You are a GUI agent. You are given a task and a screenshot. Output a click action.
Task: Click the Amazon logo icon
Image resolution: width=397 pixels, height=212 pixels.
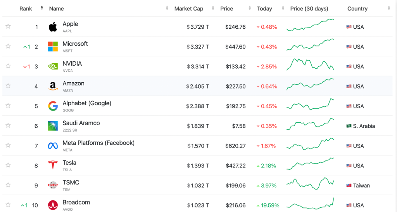pyautogui.click(x=53, y=86)
